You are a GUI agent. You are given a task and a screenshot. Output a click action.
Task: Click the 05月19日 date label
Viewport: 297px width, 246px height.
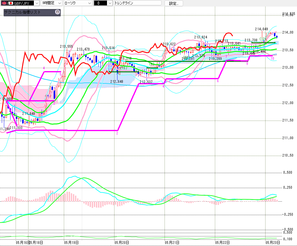(71, 243)
